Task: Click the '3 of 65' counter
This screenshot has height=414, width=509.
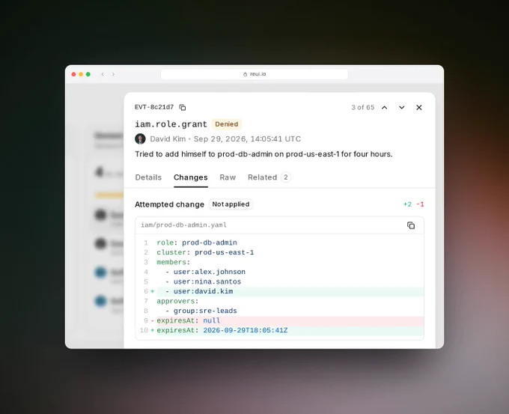Action: (x=363, y=108)
